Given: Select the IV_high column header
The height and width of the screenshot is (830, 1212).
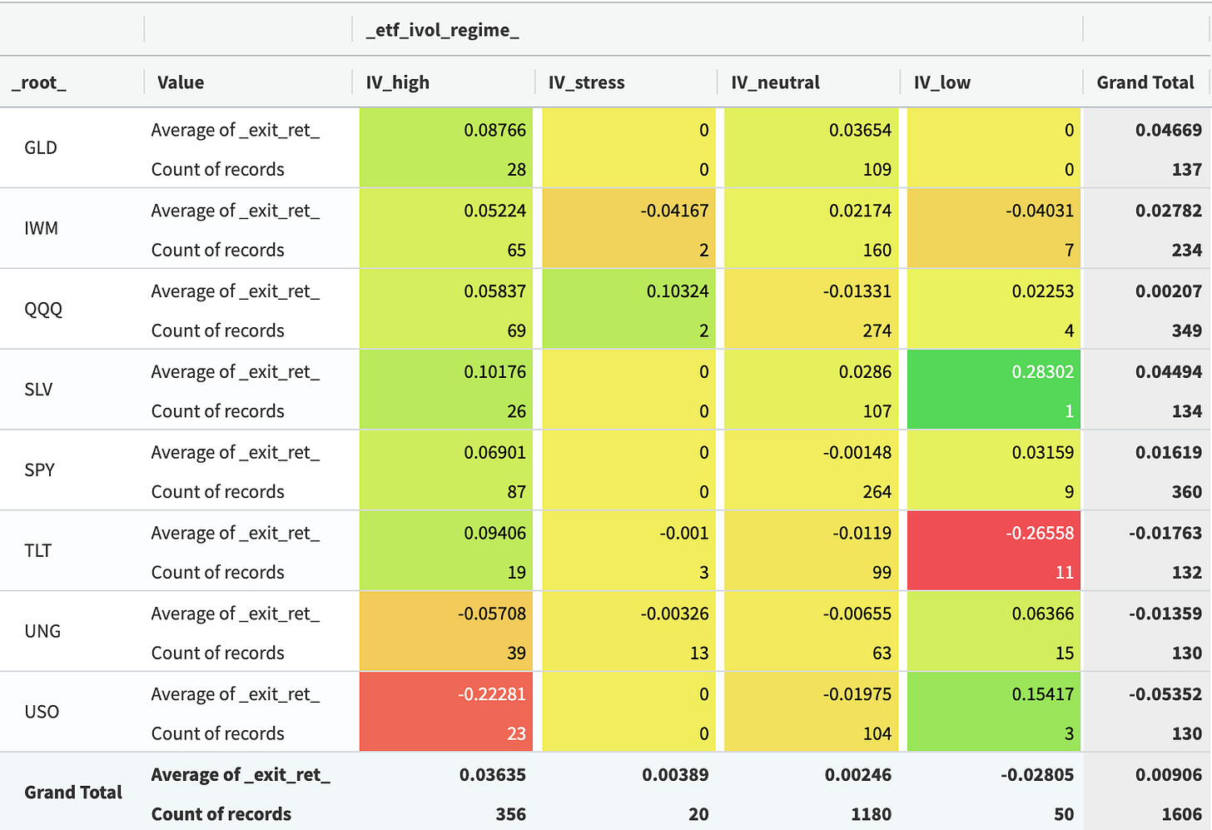Looking at the screenshot, I should (x=398, y=82).
